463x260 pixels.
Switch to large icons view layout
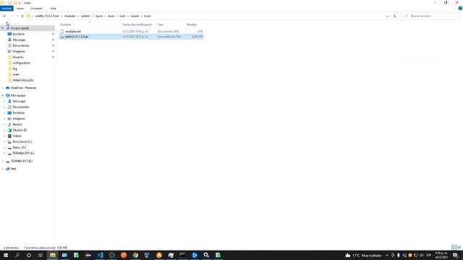(x=459, y=247)
